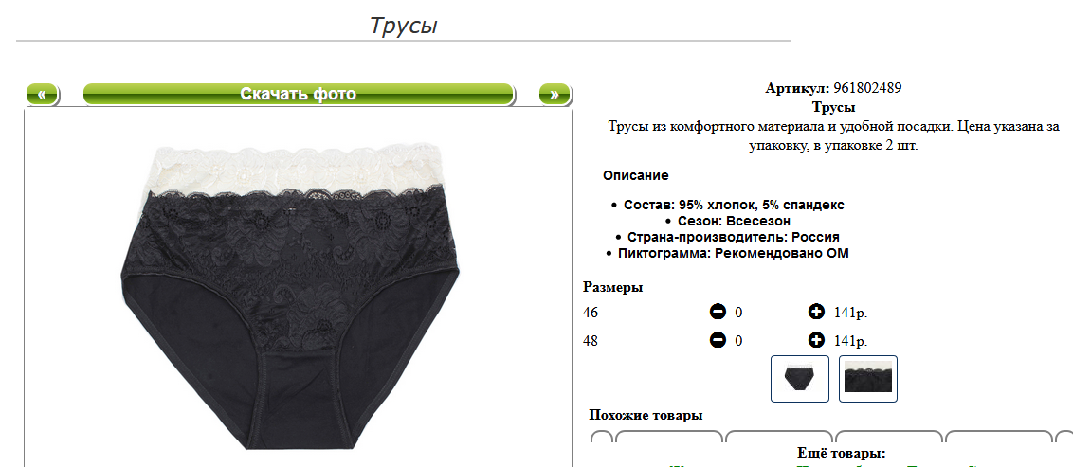Decrease quantity for size 46
Screen dimensions: 1073x467
click(718, 313)
